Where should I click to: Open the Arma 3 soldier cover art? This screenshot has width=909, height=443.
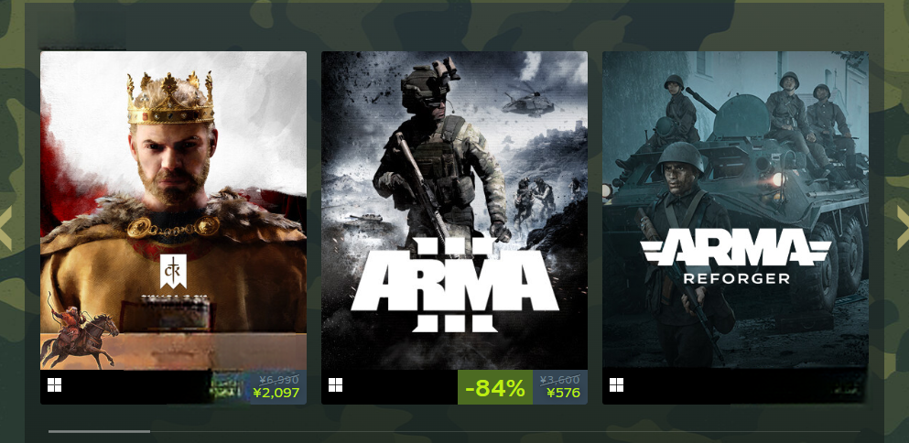coord(454,210)
